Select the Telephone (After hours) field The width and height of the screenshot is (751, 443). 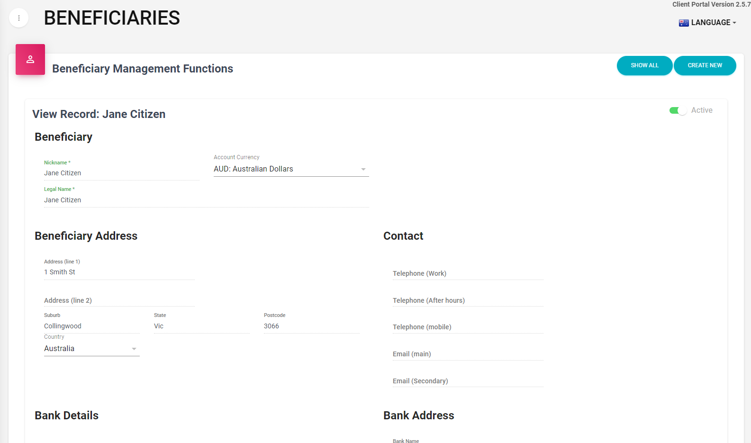[x=468, y=300]
